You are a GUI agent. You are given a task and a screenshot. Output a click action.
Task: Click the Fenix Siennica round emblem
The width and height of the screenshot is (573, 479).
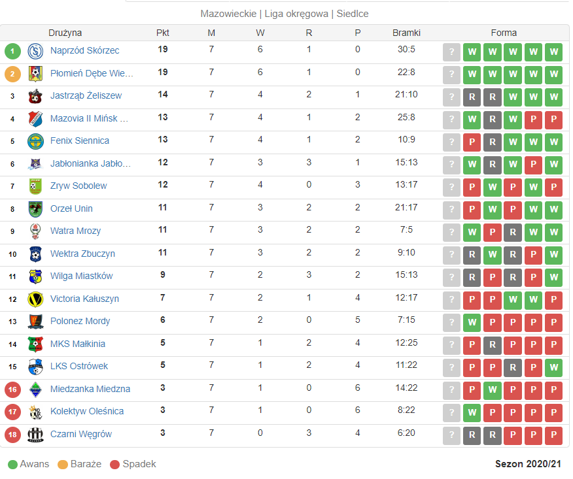(35, 142)
